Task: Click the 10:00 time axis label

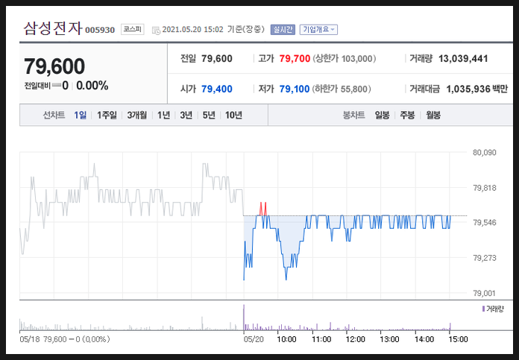Action: click(286, 339)
